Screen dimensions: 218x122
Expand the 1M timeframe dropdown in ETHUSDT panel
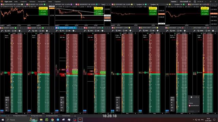click(x=126, y=31)
